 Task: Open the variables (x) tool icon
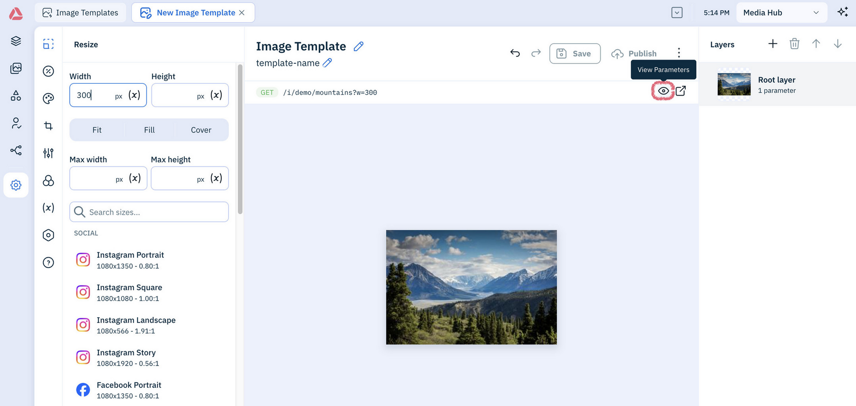[x=48, y=208]
